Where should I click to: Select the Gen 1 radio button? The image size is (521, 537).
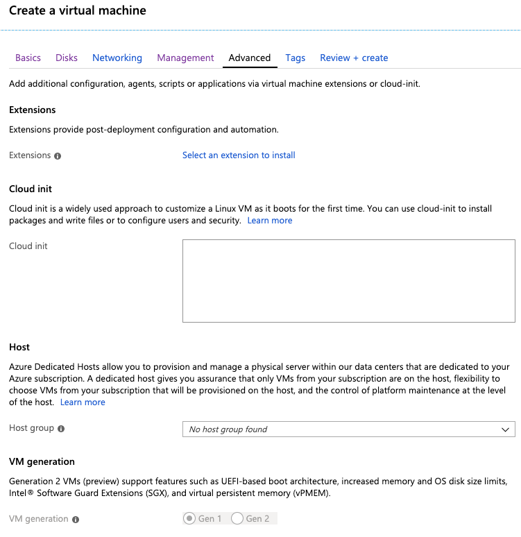click(189, 518)
